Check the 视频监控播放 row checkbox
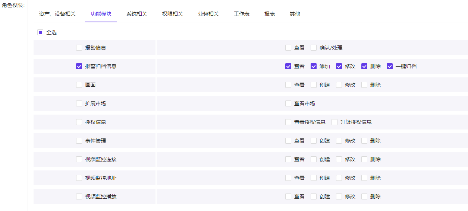This screenshot has width=468, height=211. click(79, 196)
